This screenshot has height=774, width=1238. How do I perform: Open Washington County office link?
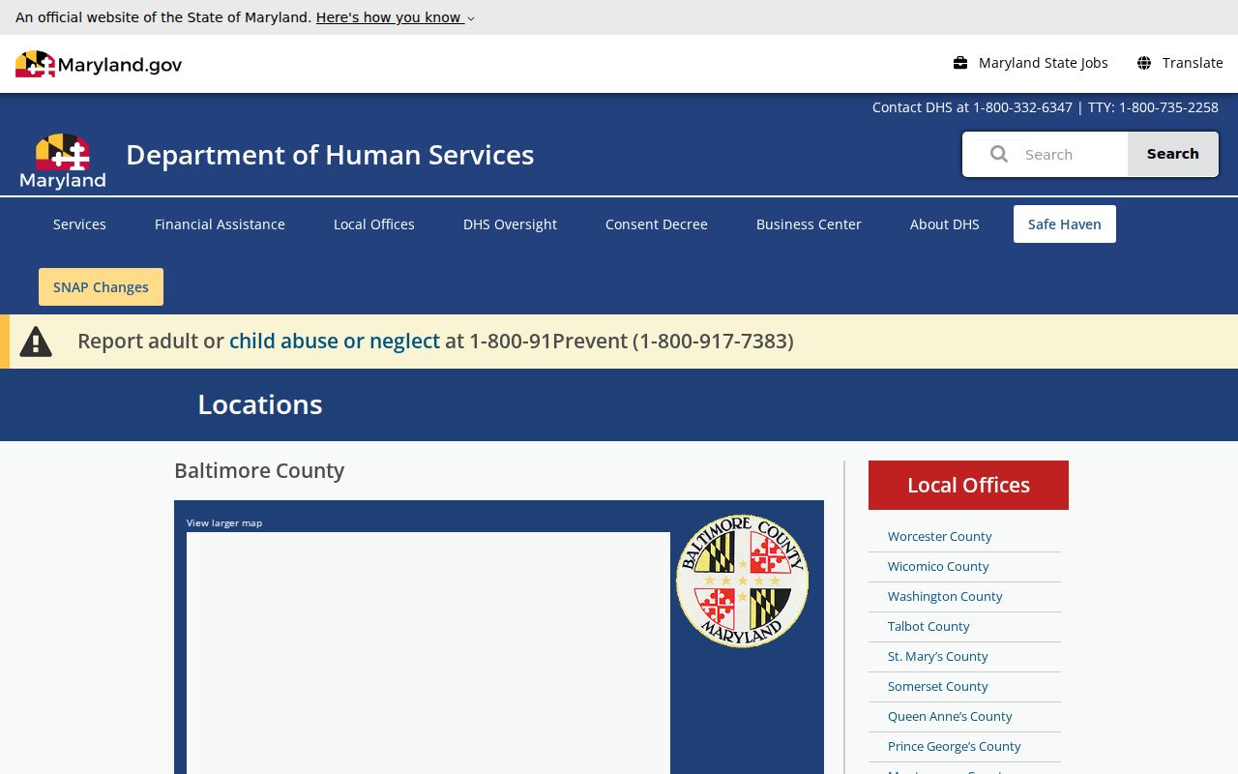[945, 596]
